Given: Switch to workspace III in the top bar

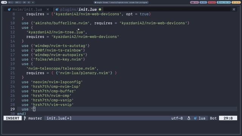Looking at the screenshot, I should (x=18, y=2).
